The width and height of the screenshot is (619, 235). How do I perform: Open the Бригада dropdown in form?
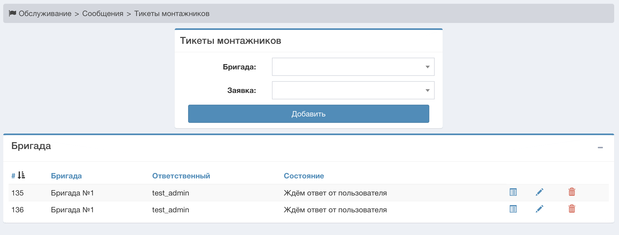coord(353,67)
